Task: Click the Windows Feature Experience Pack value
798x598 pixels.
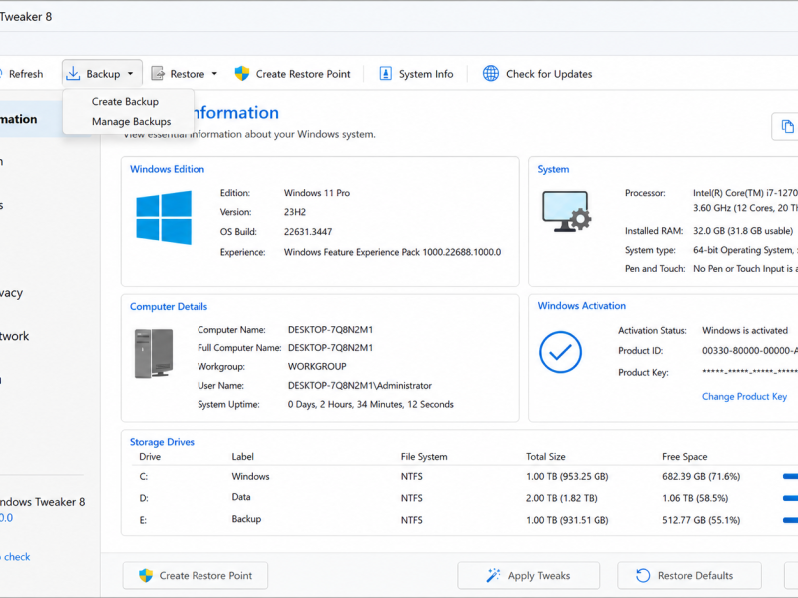Action: 392,252
